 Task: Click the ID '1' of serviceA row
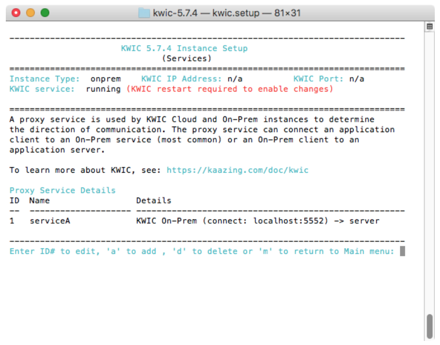click(12, 221)
